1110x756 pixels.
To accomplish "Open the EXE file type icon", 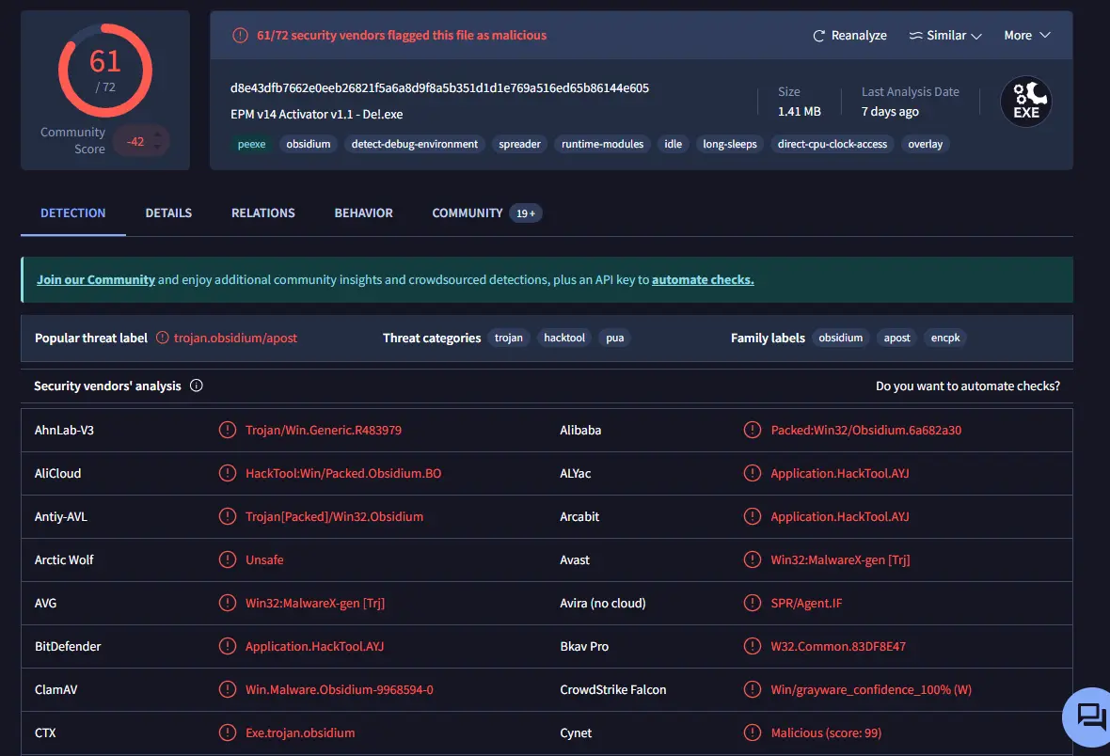I will pyautogui.click(x=1025, y=102).
